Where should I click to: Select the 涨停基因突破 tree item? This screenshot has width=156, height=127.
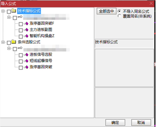[41, 67]
